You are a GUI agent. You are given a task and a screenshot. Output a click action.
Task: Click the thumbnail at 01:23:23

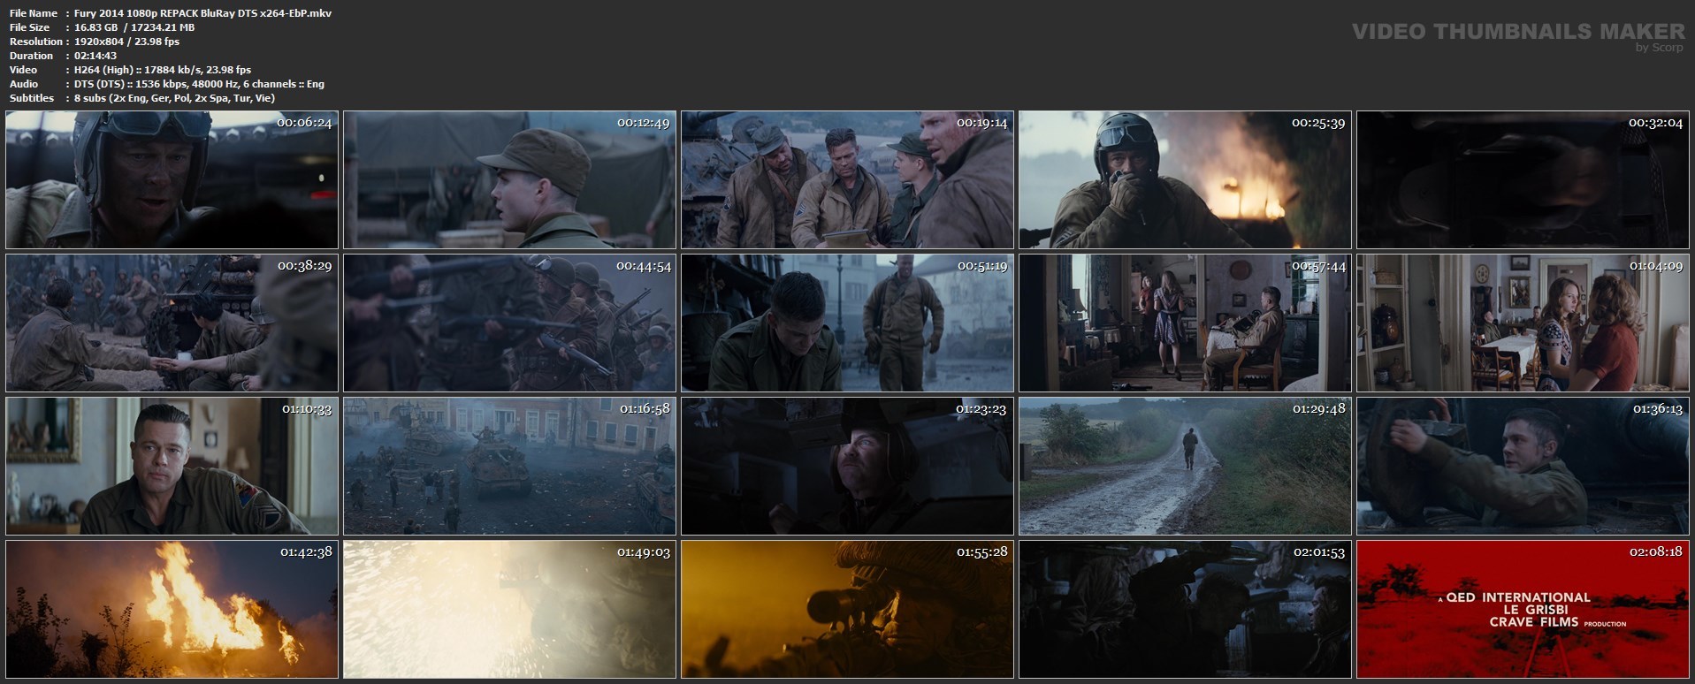click(847, 466)
